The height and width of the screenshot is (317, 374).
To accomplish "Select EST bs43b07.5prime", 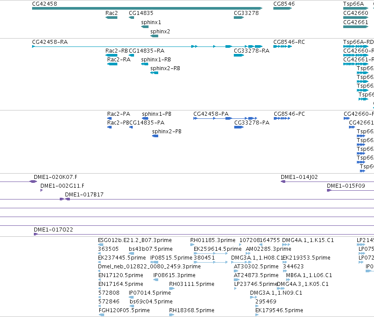I will (150, 249).
